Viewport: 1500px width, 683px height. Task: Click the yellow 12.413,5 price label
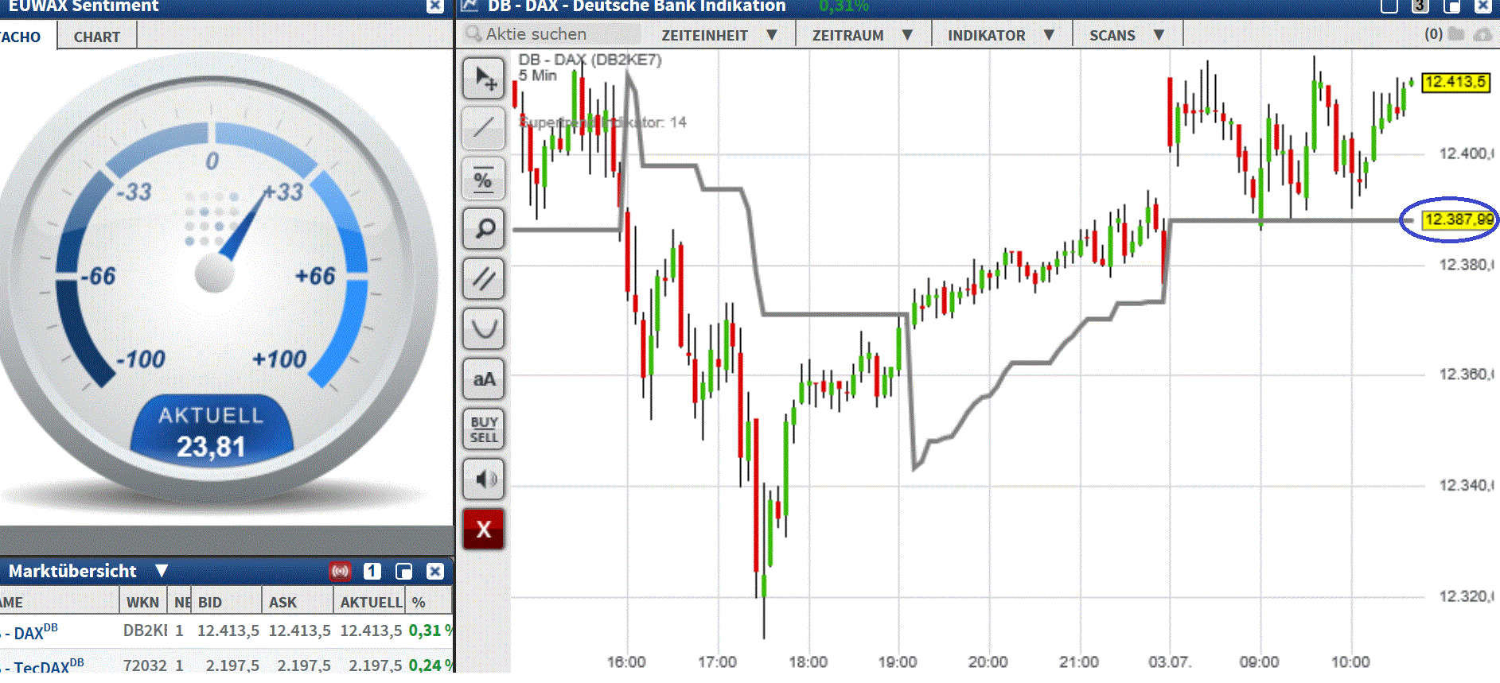1455,82
